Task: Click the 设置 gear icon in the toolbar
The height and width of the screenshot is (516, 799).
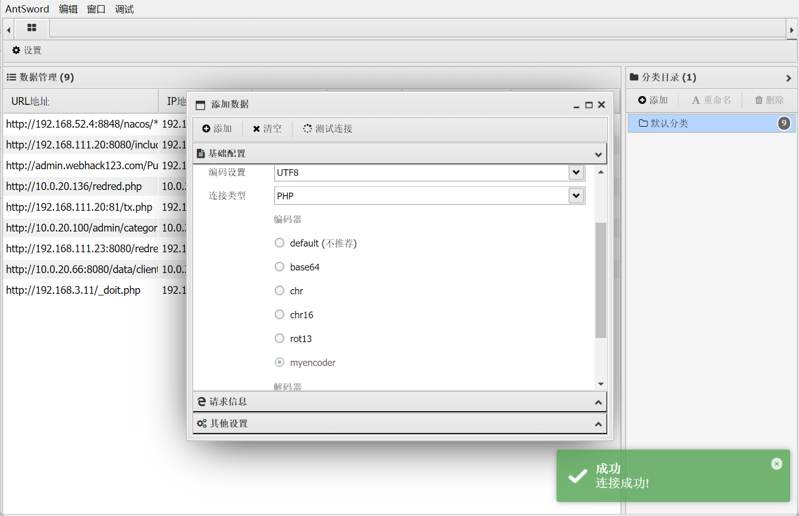Action: pyautogui.click(x=16, y=50)
